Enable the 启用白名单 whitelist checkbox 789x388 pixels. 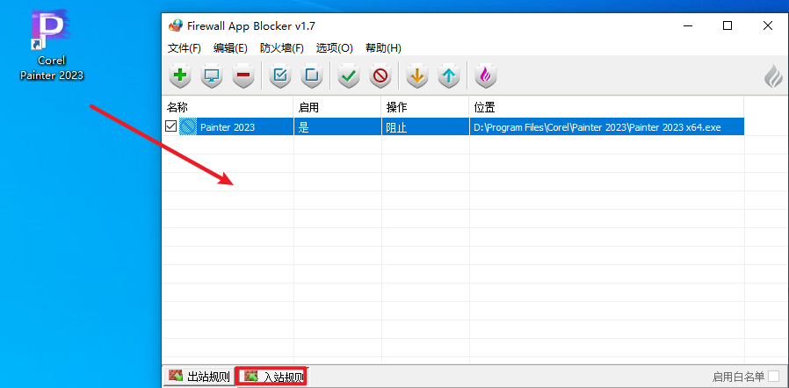773,376
